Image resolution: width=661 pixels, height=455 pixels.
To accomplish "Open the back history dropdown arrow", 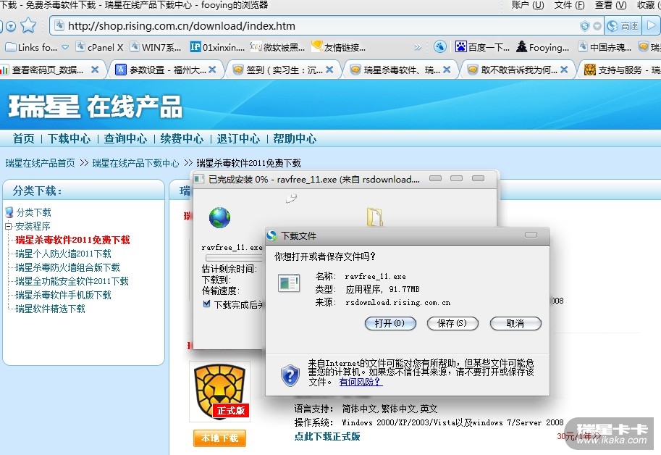I will pos(11,27).
